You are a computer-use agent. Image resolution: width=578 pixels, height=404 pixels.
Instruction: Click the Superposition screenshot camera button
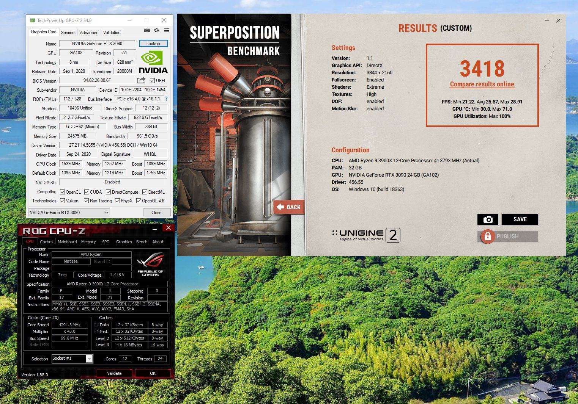pos(488,219)
